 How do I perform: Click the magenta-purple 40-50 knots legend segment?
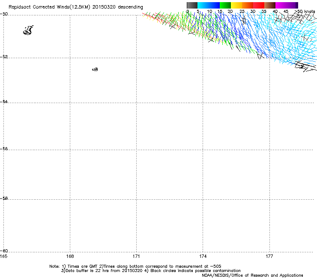[287, 5]
